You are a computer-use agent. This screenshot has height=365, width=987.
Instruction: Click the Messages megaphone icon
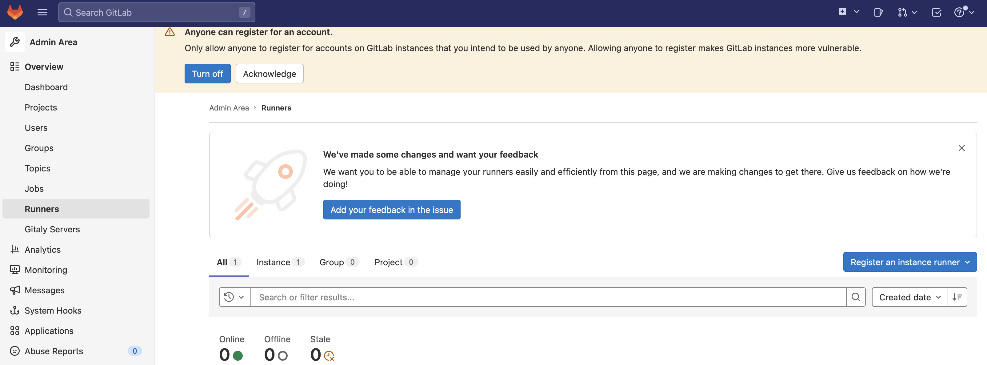point(14,290)
